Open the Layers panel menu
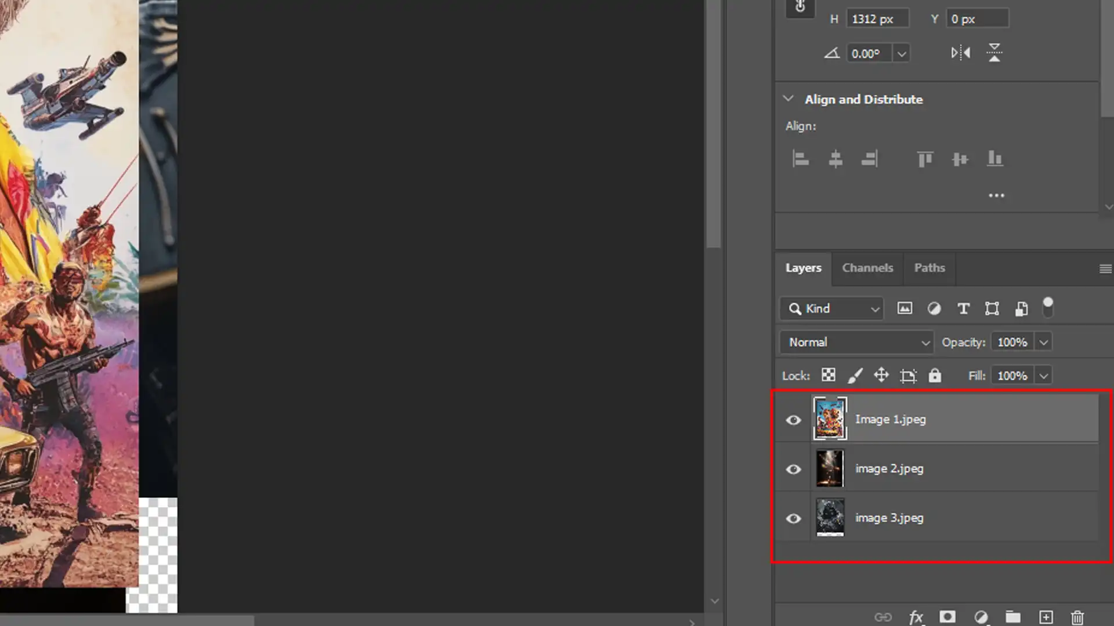This screenshot has height=626, width=1114. click(1105, 269)
